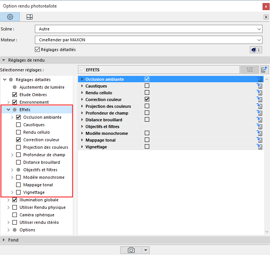Open the render button dropdown arrow

145,250
